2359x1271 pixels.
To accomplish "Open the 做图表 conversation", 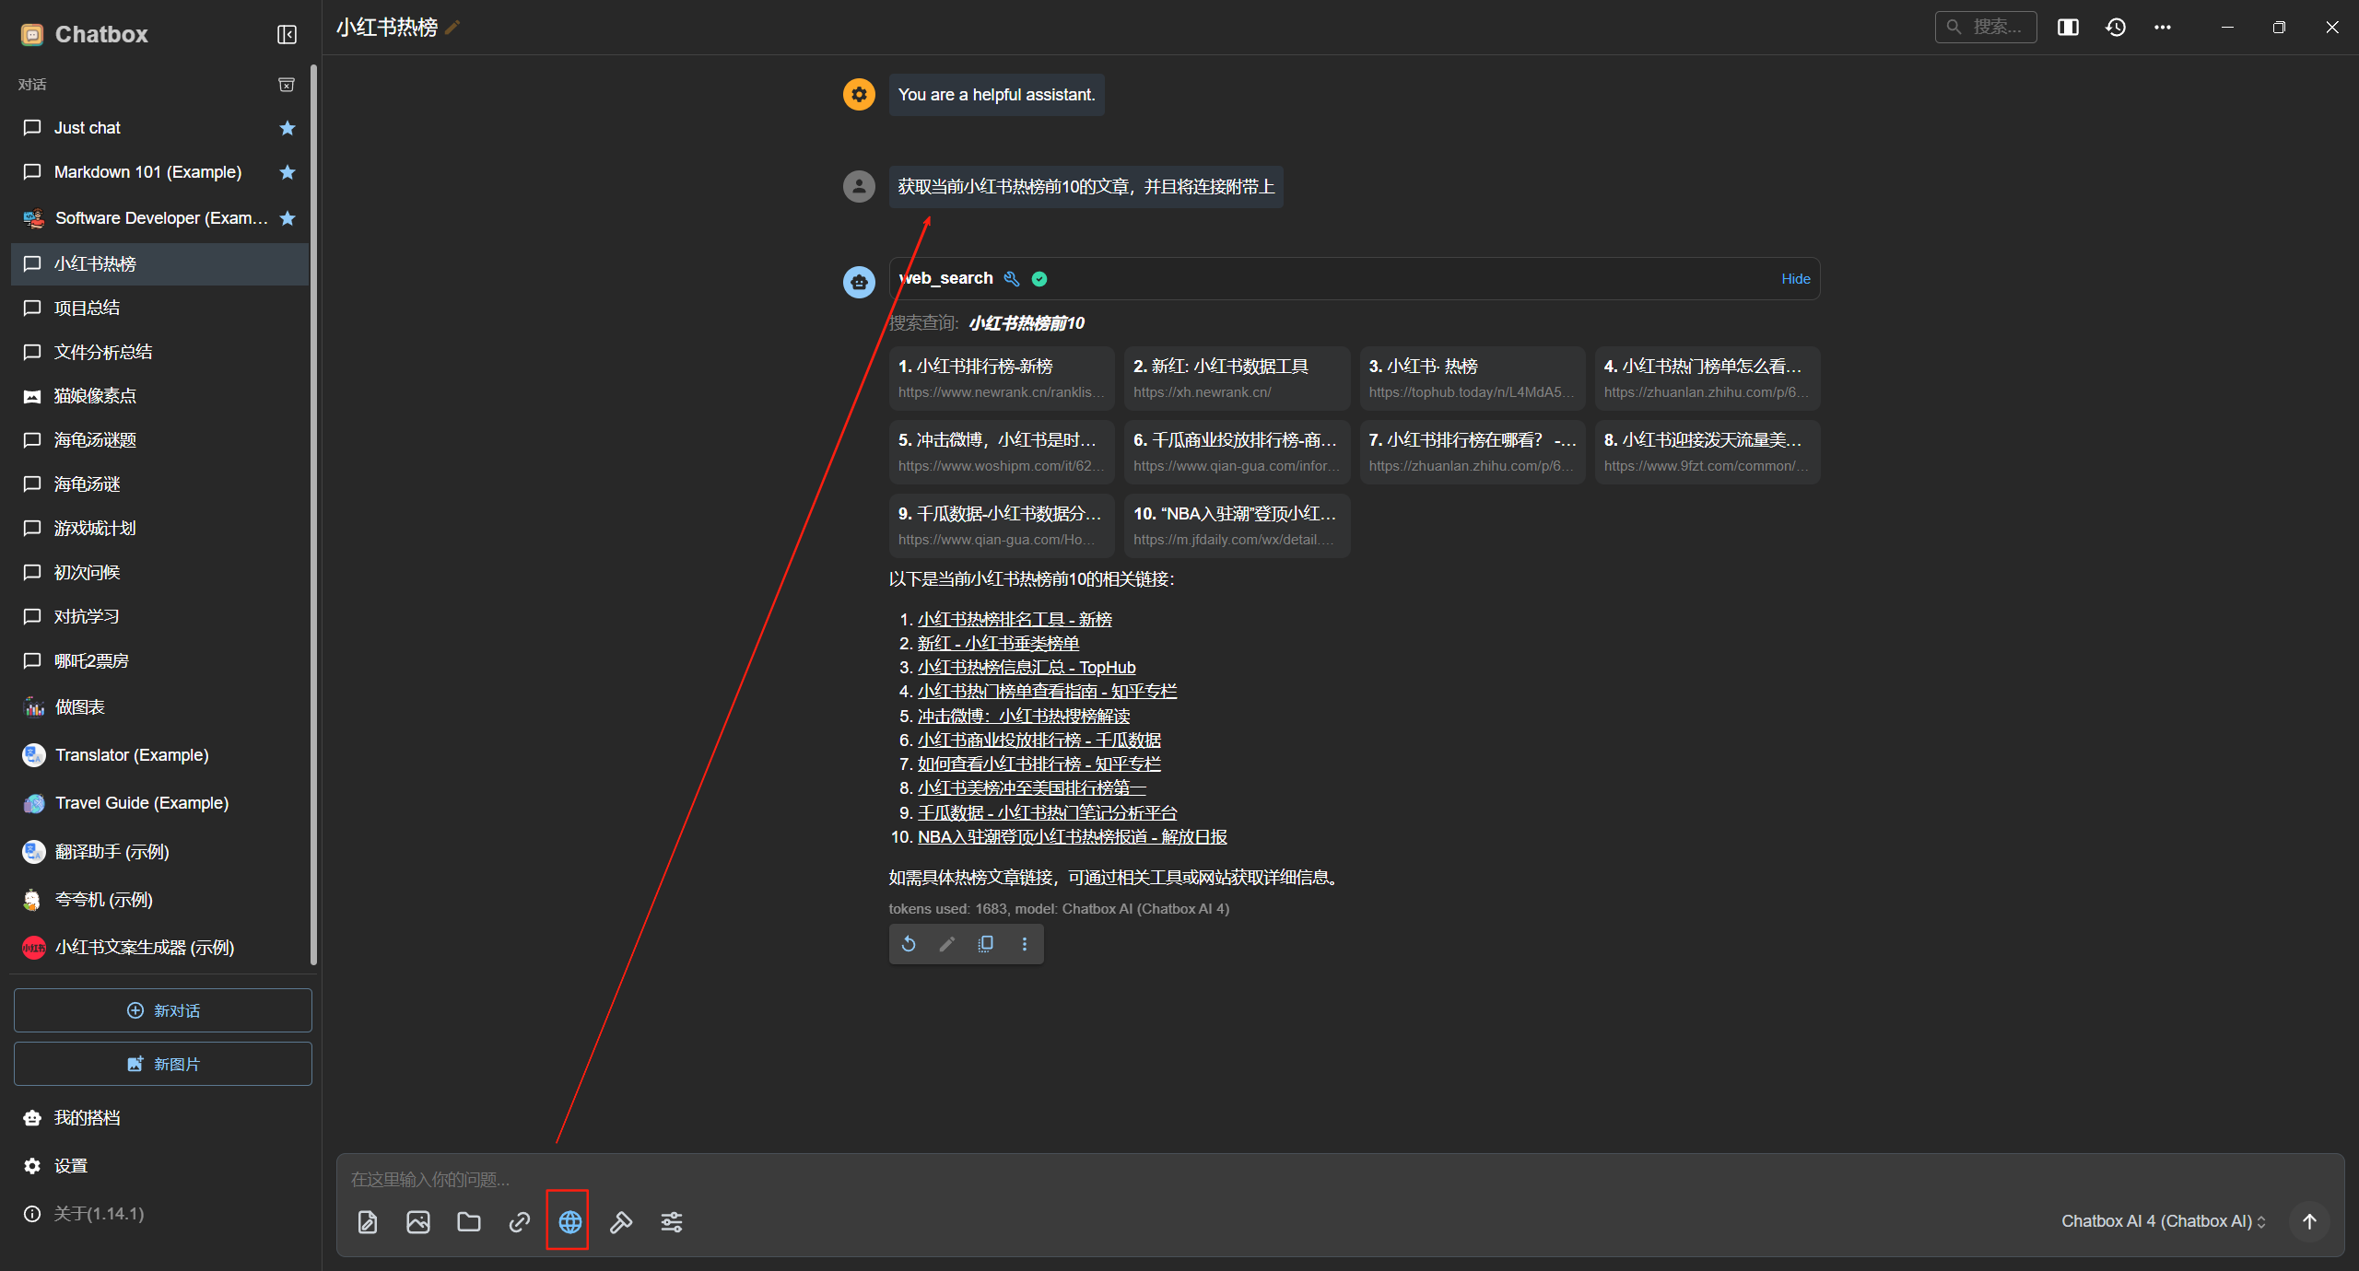I will 160,706.
